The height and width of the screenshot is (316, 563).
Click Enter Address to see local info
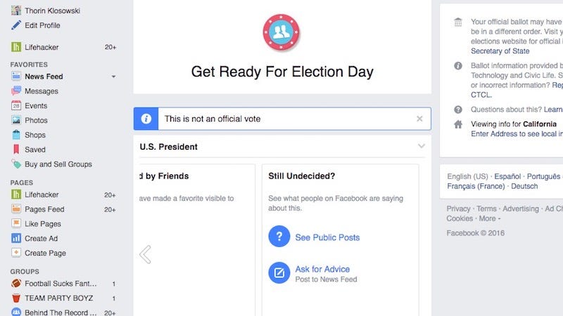(517, 133)
